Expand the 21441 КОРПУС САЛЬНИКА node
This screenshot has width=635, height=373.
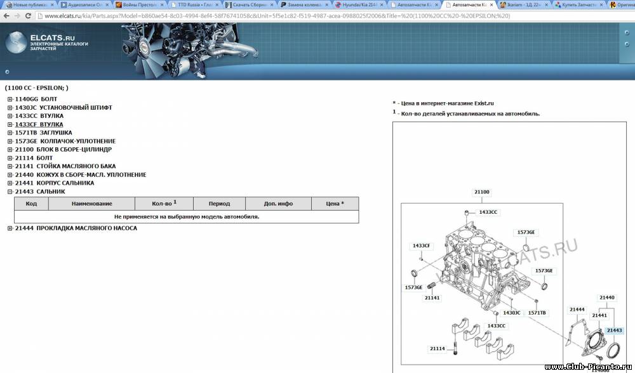pyautogui.click(x=10, y=183)
